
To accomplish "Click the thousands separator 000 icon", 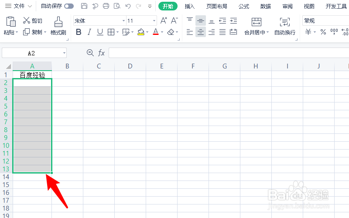I will [x=334, y=32].
